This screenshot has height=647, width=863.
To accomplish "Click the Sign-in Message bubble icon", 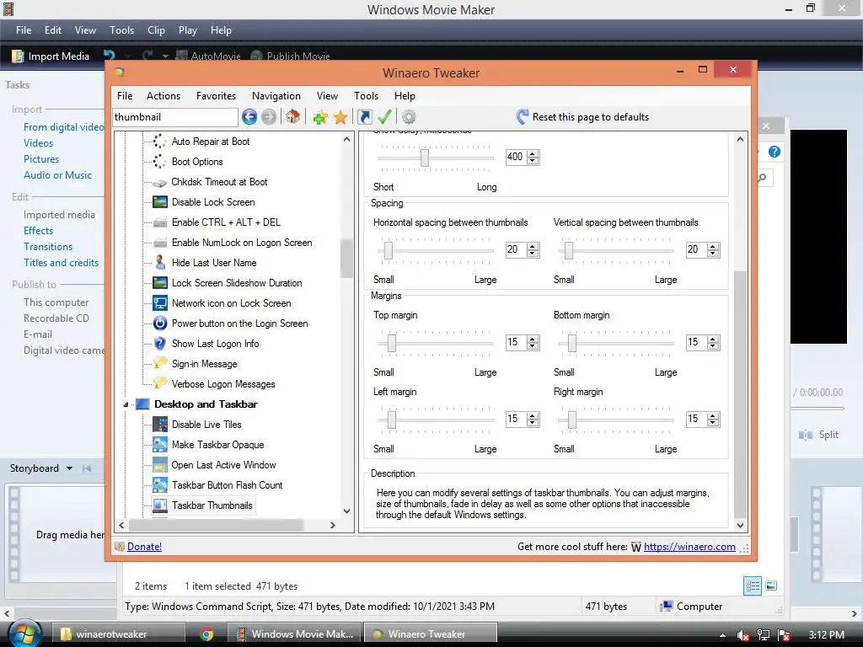I will tap(160, 364).
